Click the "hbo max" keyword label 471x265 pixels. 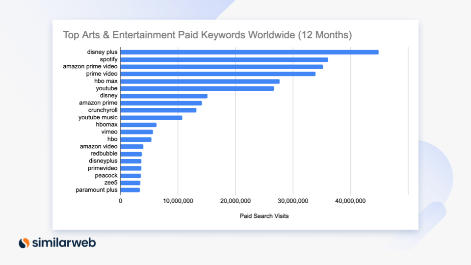click(106, 81)
